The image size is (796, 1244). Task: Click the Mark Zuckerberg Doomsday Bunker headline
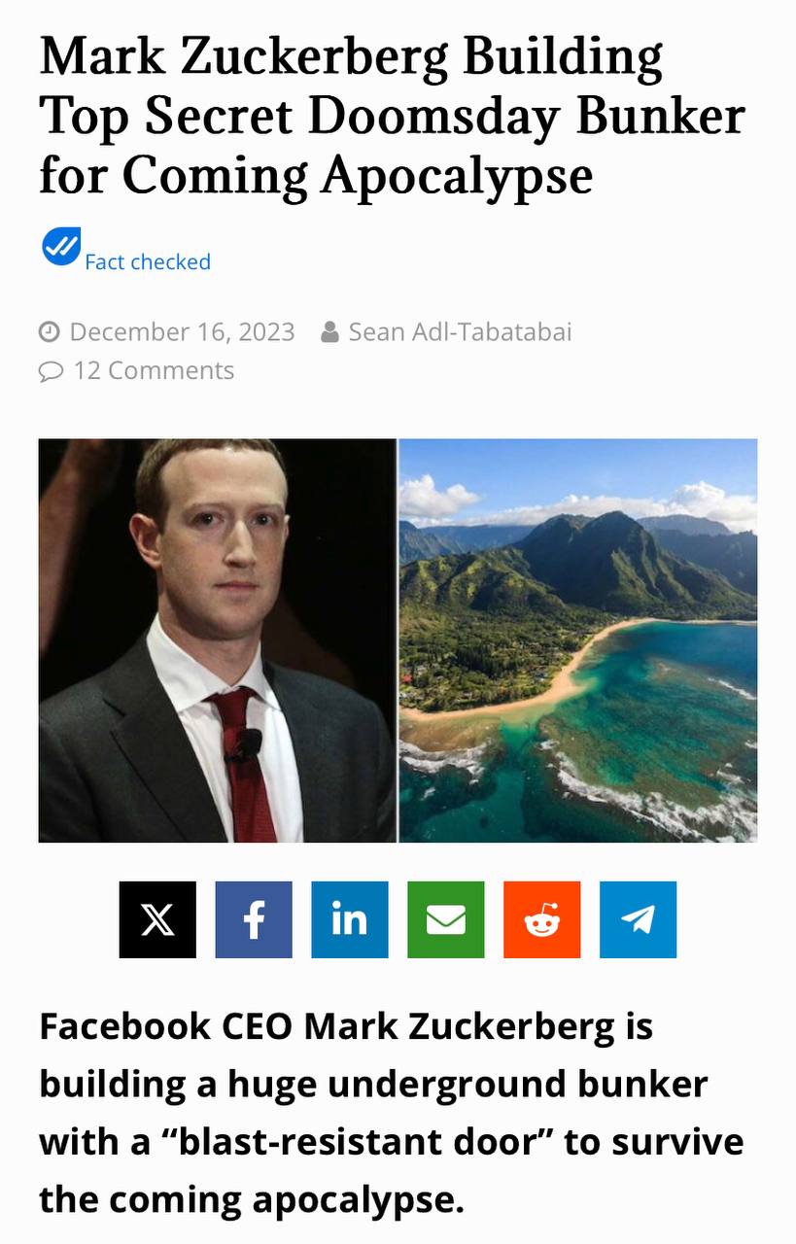[392, 116]
